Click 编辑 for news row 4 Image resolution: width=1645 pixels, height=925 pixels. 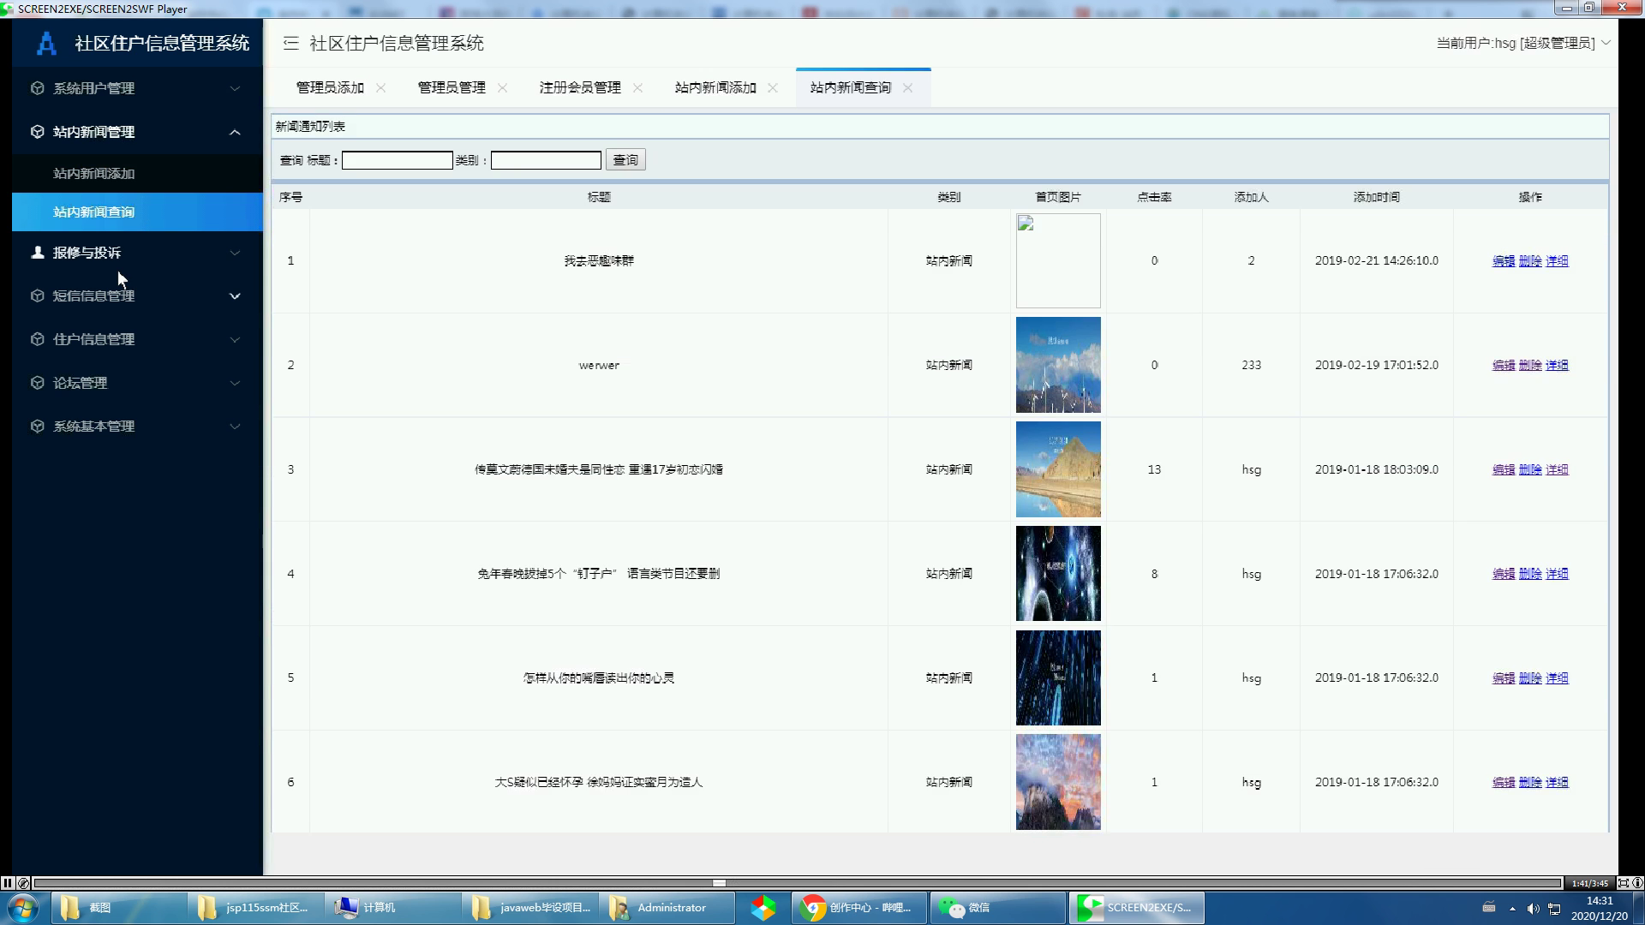(x=1504, y=574)
